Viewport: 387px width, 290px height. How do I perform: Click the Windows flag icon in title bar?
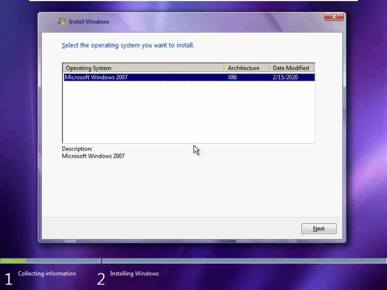pyautogui.click(x=62, y=22)
